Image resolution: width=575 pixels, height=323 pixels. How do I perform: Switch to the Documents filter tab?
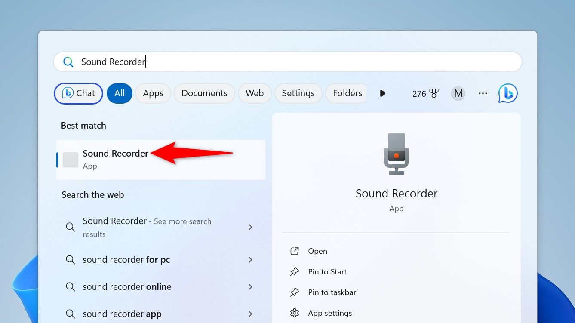pos(204,93)
